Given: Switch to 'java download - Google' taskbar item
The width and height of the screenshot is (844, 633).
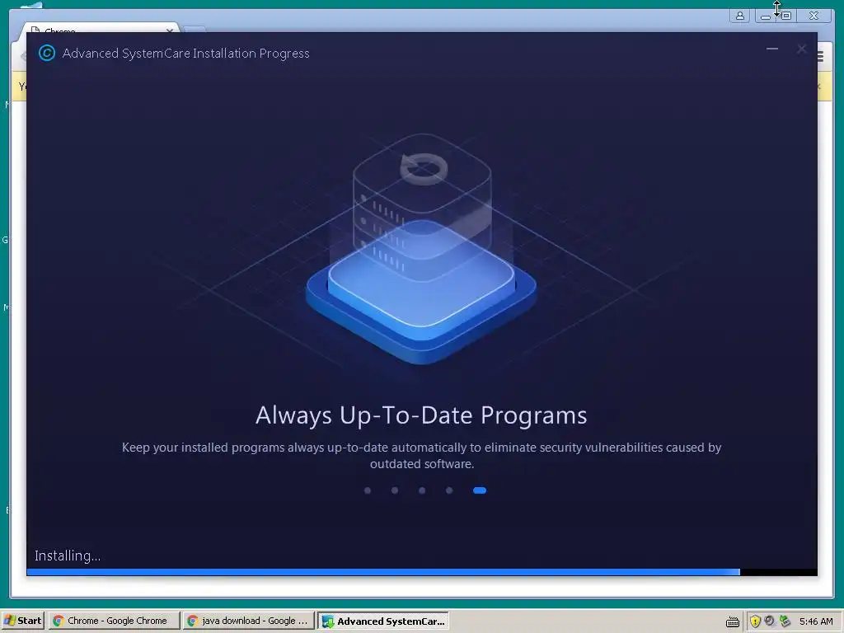Looking at the screenshot, I should coord(248,621).
